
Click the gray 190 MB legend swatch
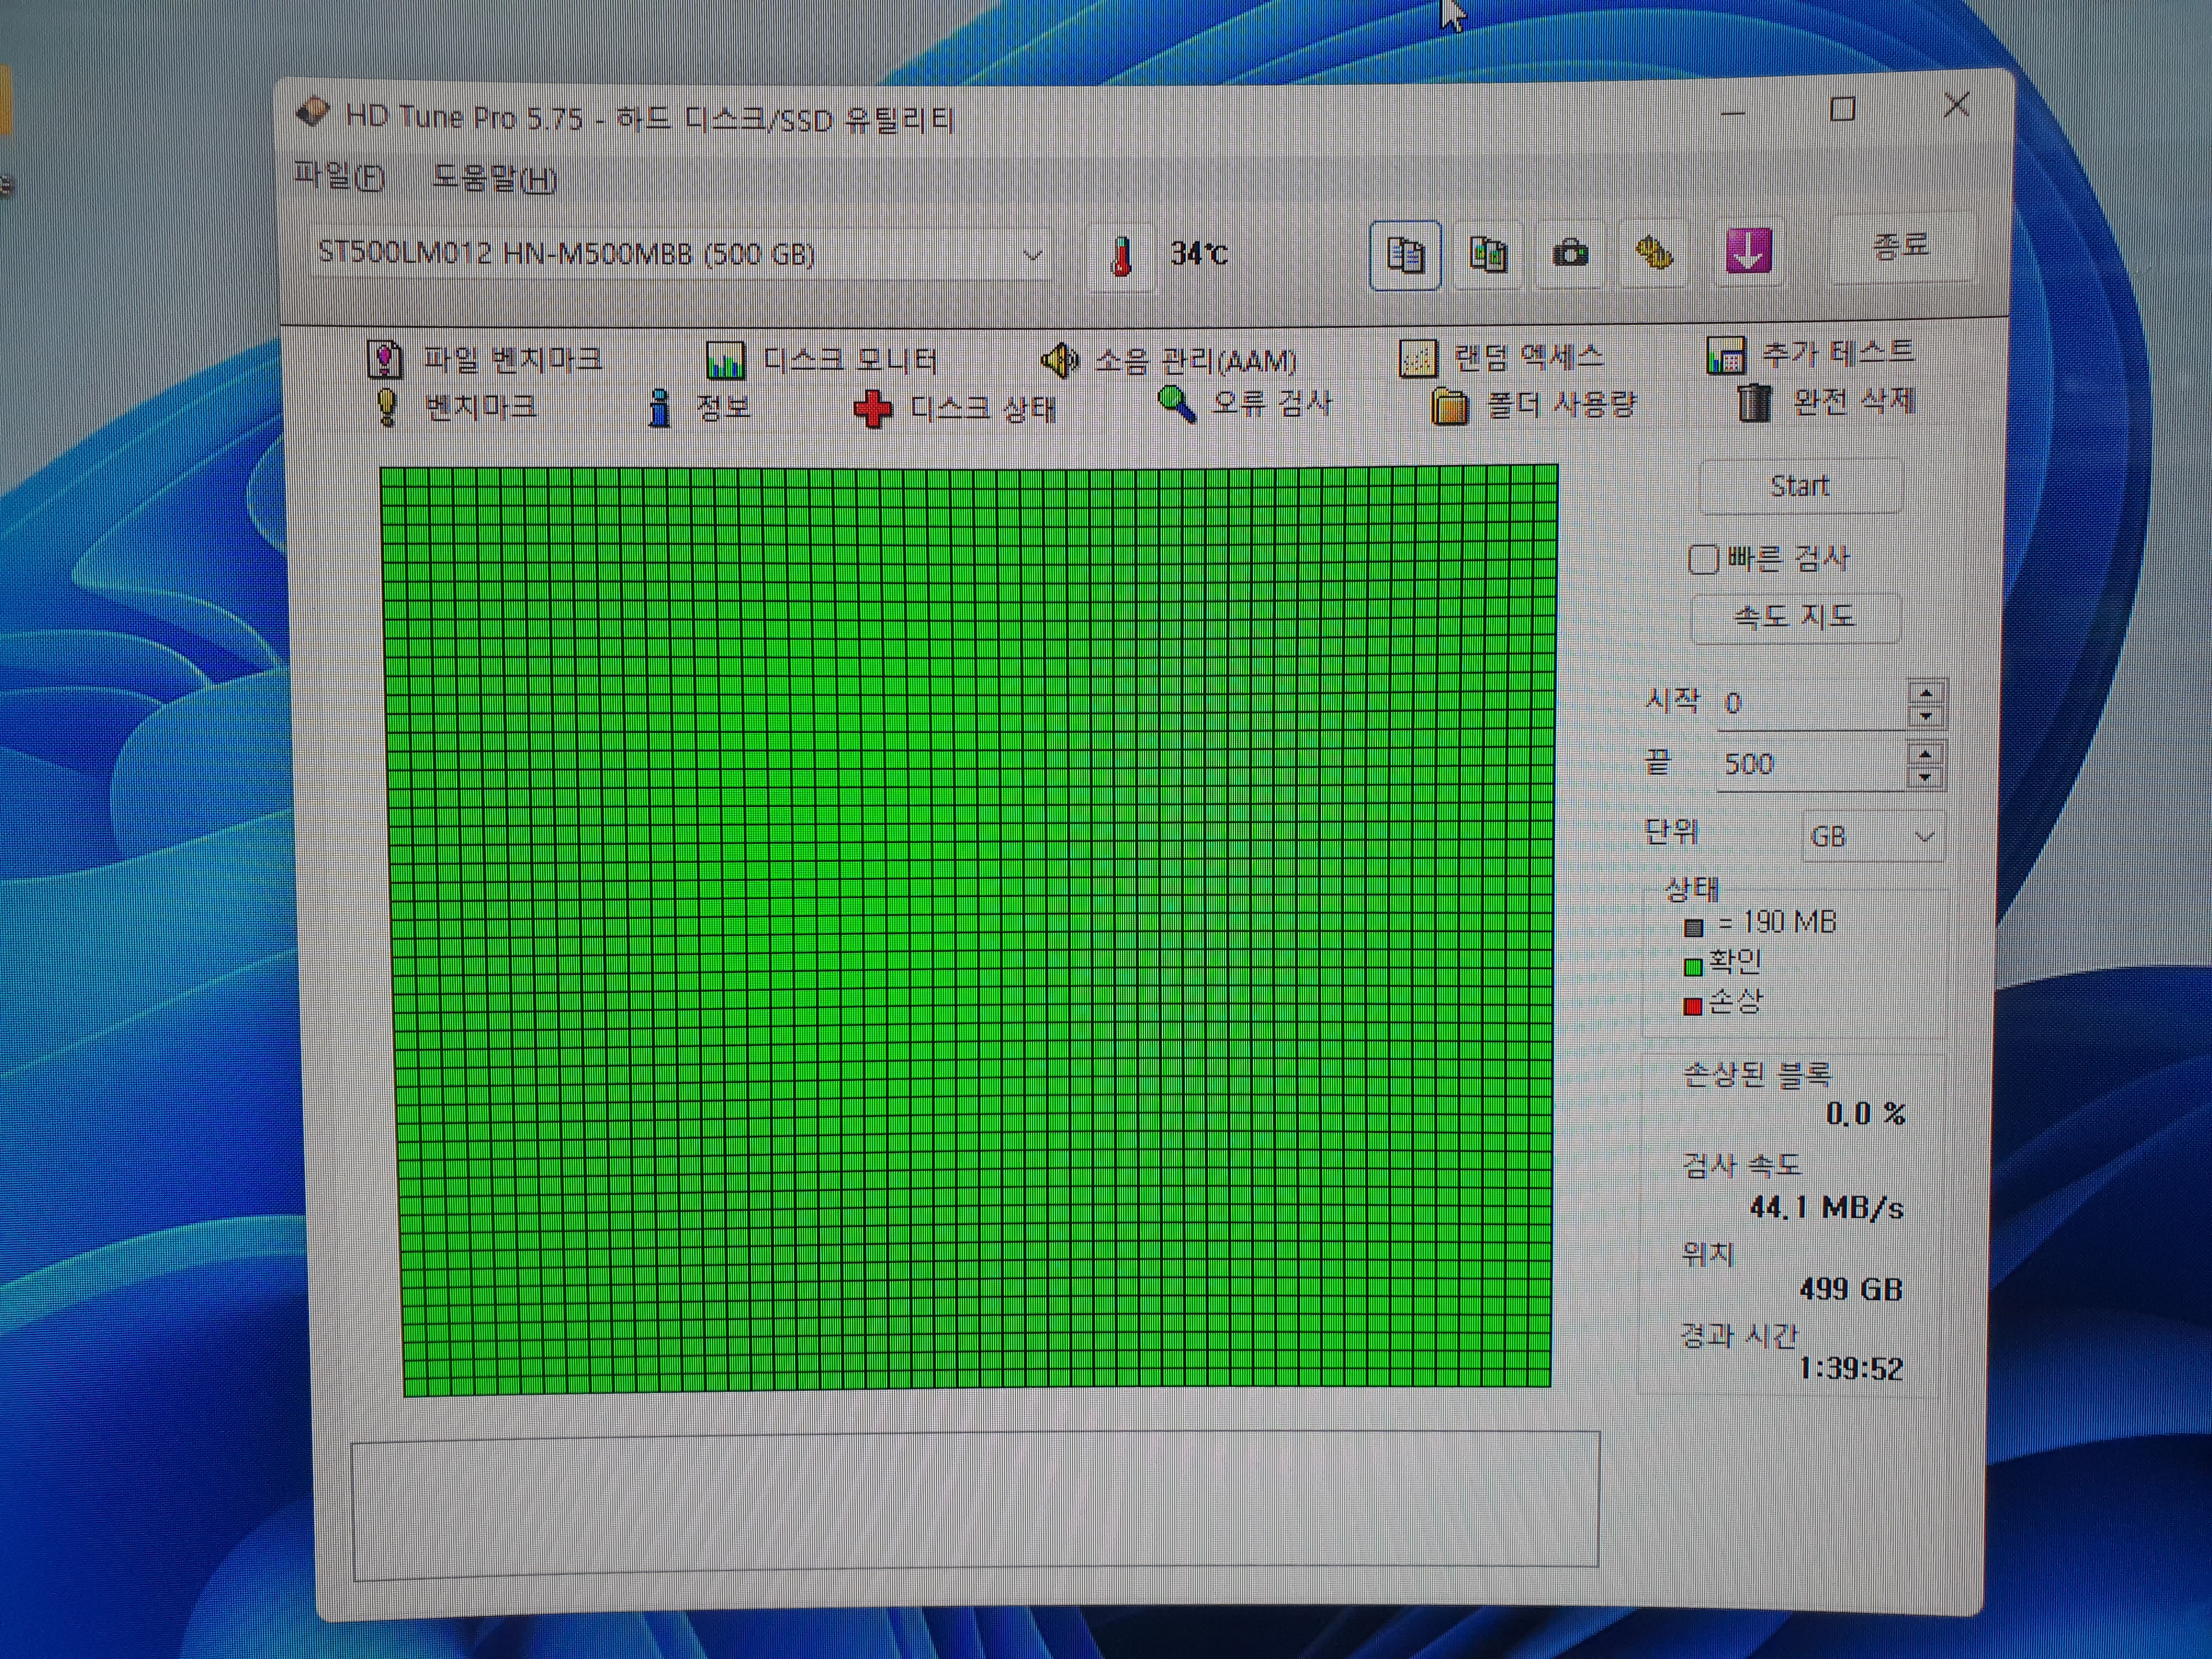point(1693,927)
